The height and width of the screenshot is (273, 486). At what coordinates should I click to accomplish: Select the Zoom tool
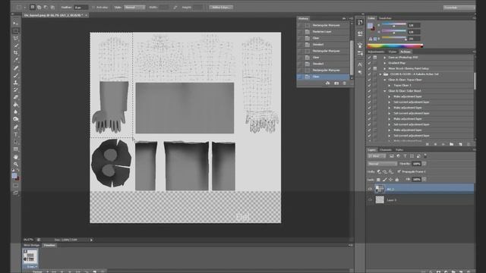(15, 165)
